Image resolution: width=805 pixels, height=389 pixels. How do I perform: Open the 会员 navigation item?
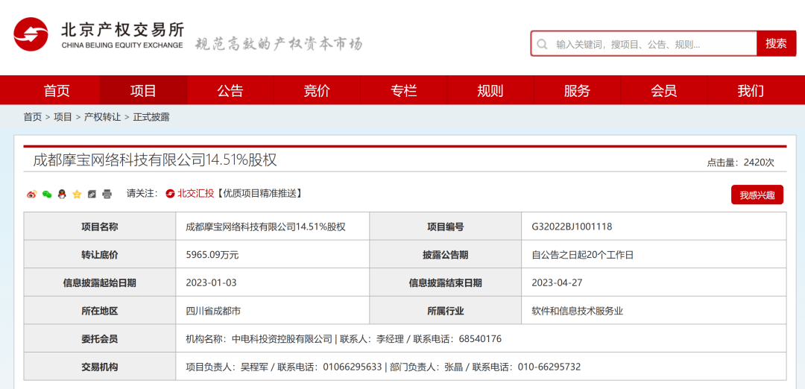point(664,91)
